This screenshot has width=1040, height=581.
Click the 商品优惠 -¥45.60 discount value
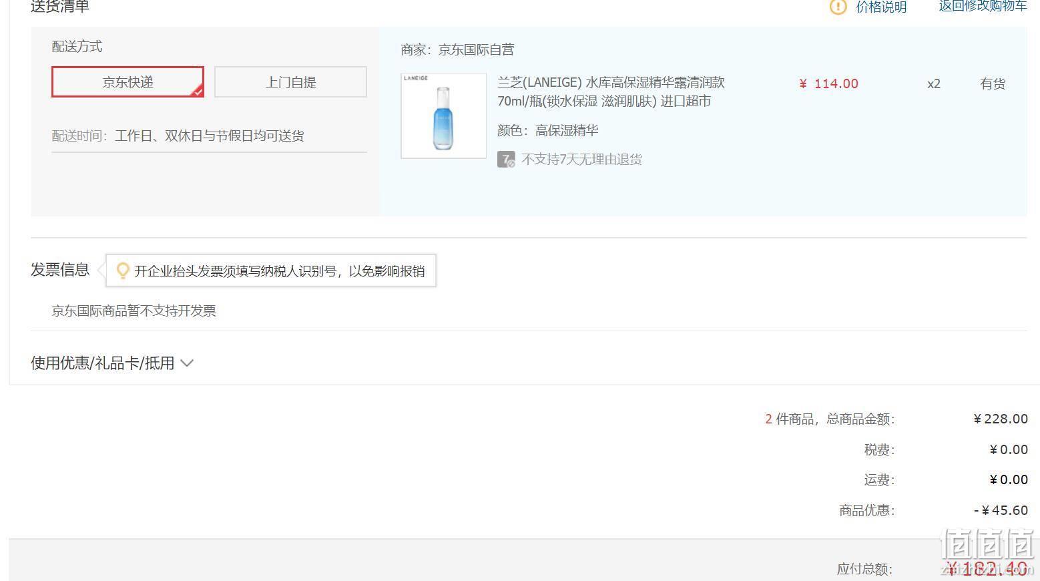[x=1001, y=510]
